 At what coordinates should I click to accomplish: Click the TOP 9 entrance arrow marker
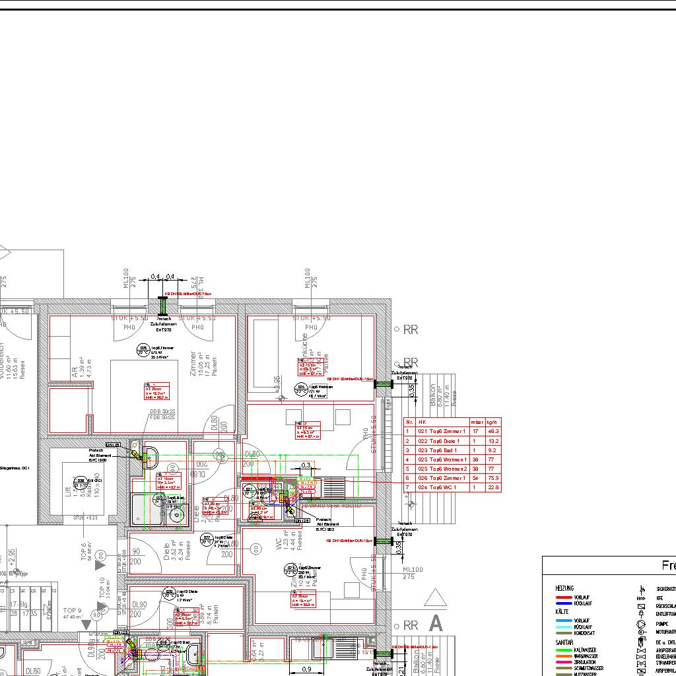coord(85,624)
